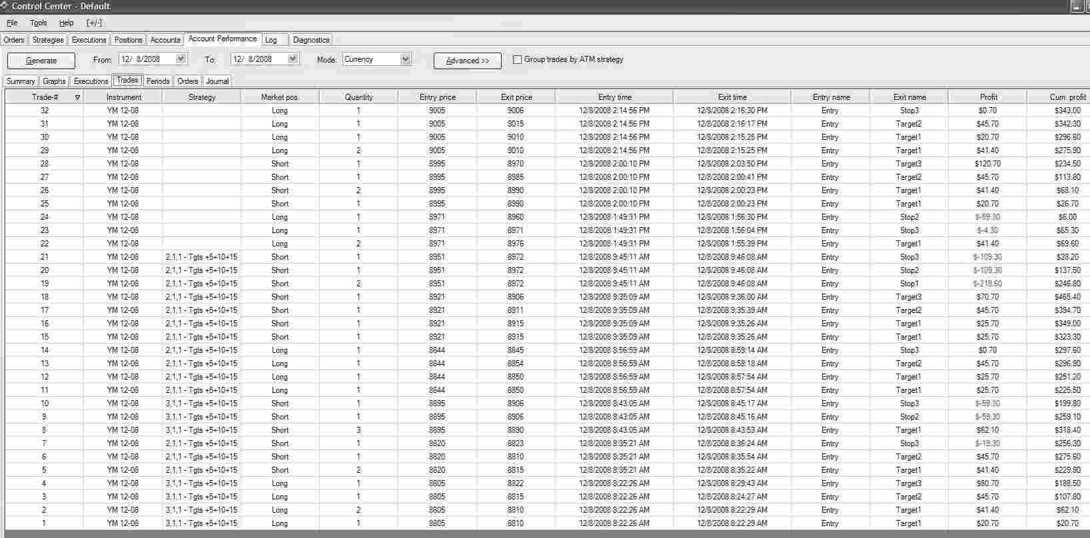Click the Control Center app icon in title bar

point(5,6)
